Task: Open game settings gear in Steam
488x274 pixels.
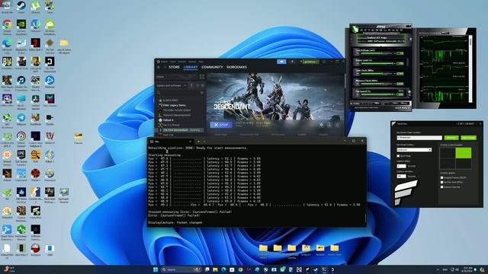Action: pyautogui.click(x=321, y=125)
